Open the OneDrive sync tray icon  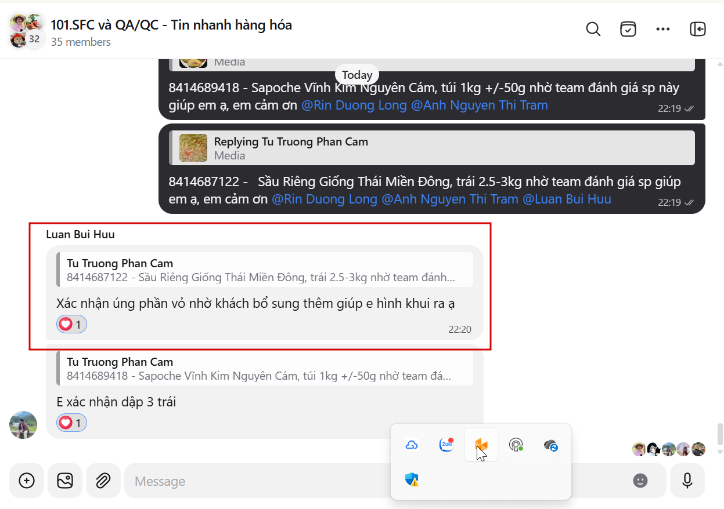tap(551, 445)
